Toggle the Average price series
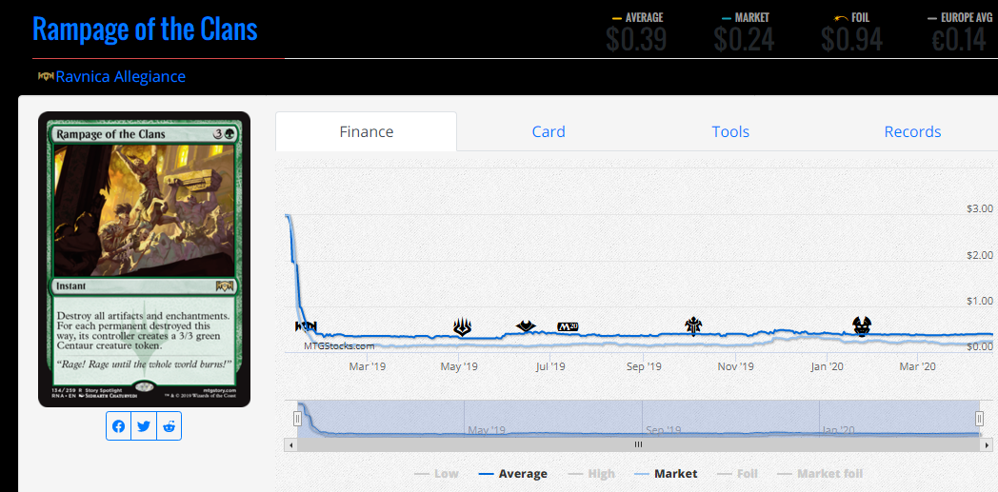998x492 pixels. pyautogui.click(x=512, y=474)
